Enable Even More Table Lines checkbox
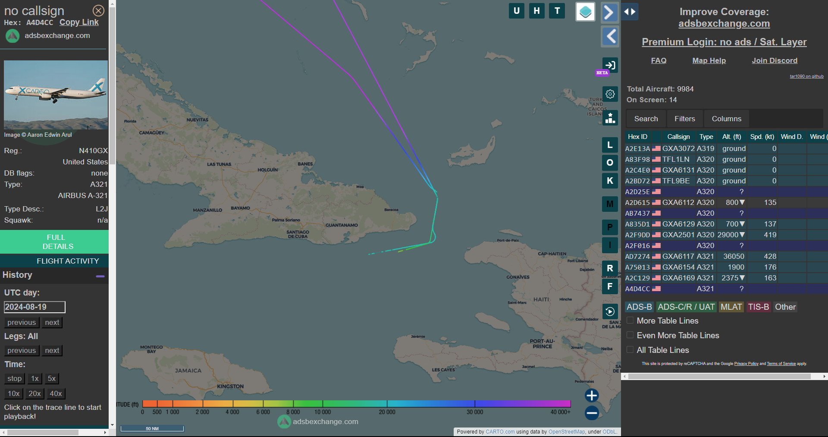828x437 pixels. 630,335
